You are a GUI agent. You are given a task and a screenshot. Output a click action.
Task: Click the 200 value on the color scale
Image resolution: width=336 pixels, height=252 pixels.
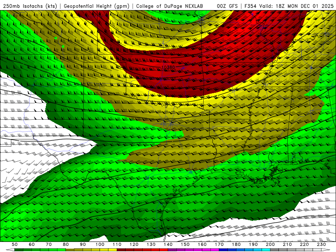pos(270,244)
